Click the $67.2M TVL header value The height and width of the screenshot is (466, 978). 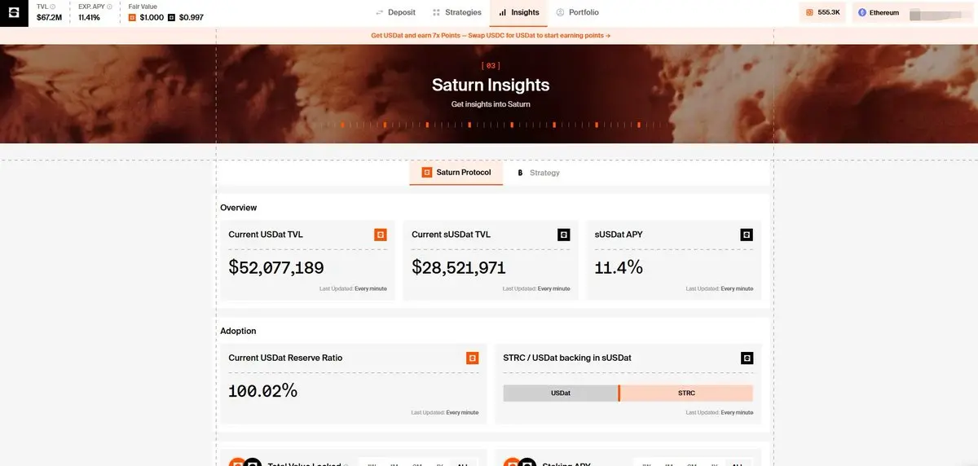pyautogui.click(x=49, y=17)
